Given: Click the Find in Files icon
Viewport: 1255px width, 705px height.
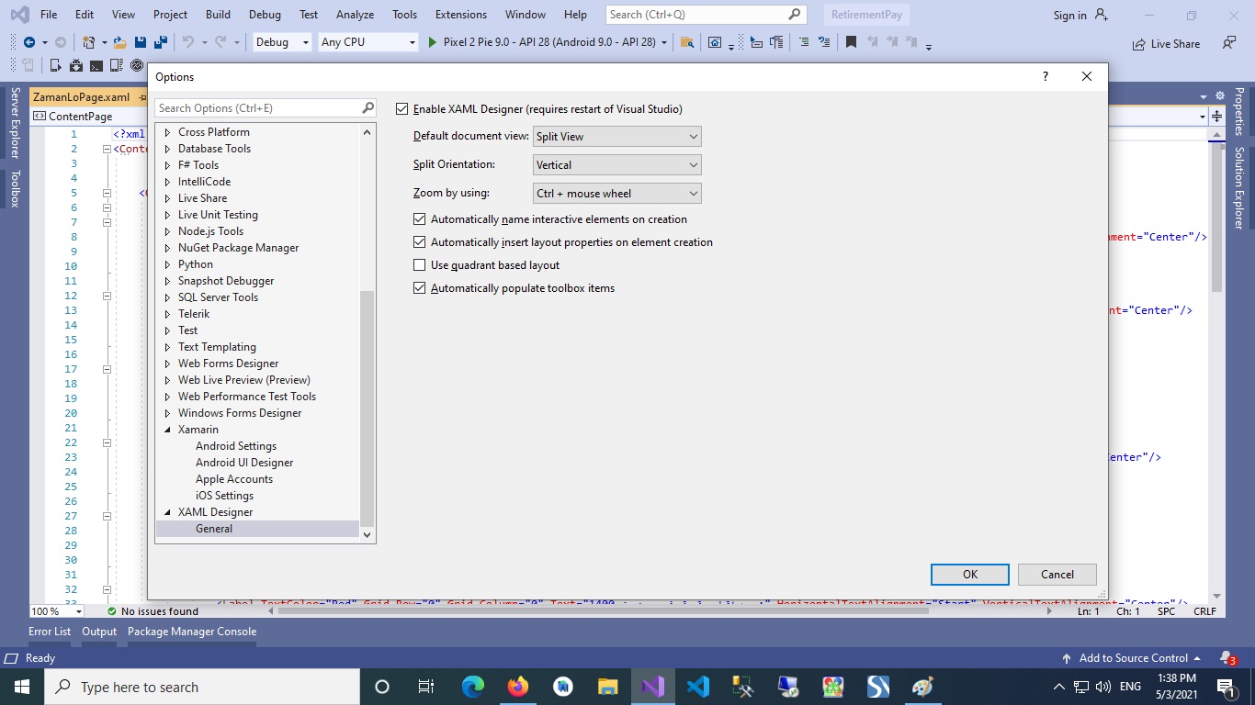Looking at the screenshot, I should coord(686,42).
